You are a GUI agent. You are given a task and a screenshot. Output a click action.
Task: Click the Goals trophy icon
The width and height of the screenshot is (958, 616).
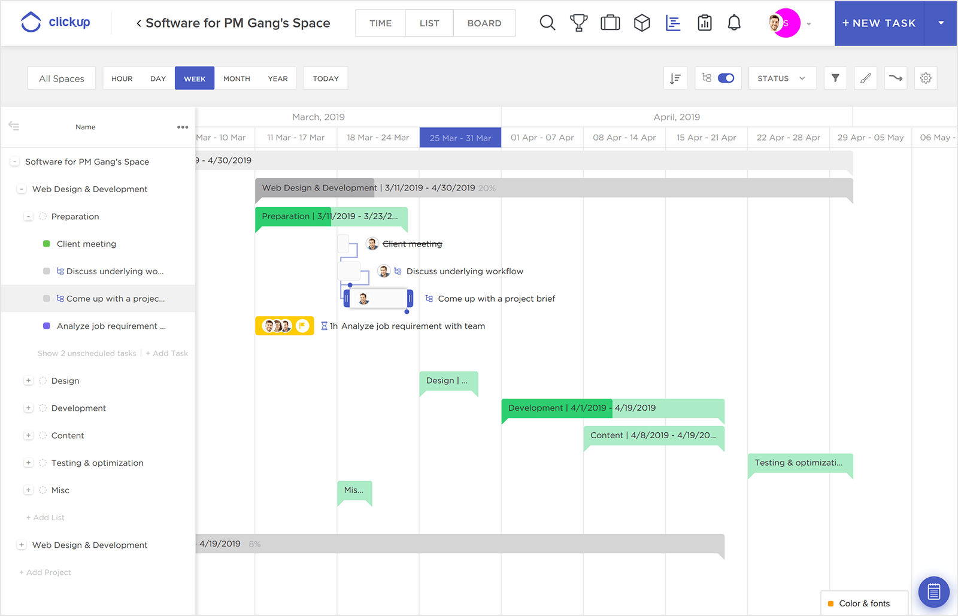pyautogui.click(x=579, y=23)
